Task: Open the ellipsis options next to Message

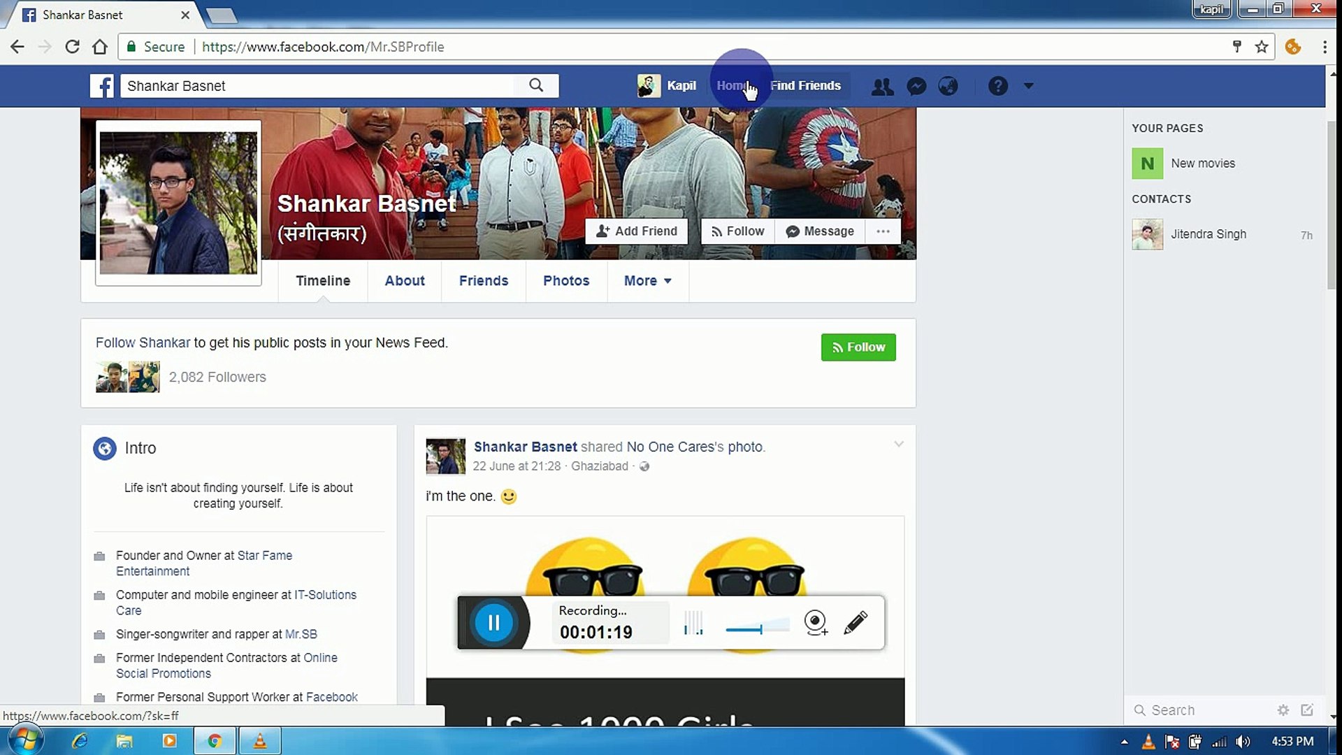Action: (x=883, y=231)
